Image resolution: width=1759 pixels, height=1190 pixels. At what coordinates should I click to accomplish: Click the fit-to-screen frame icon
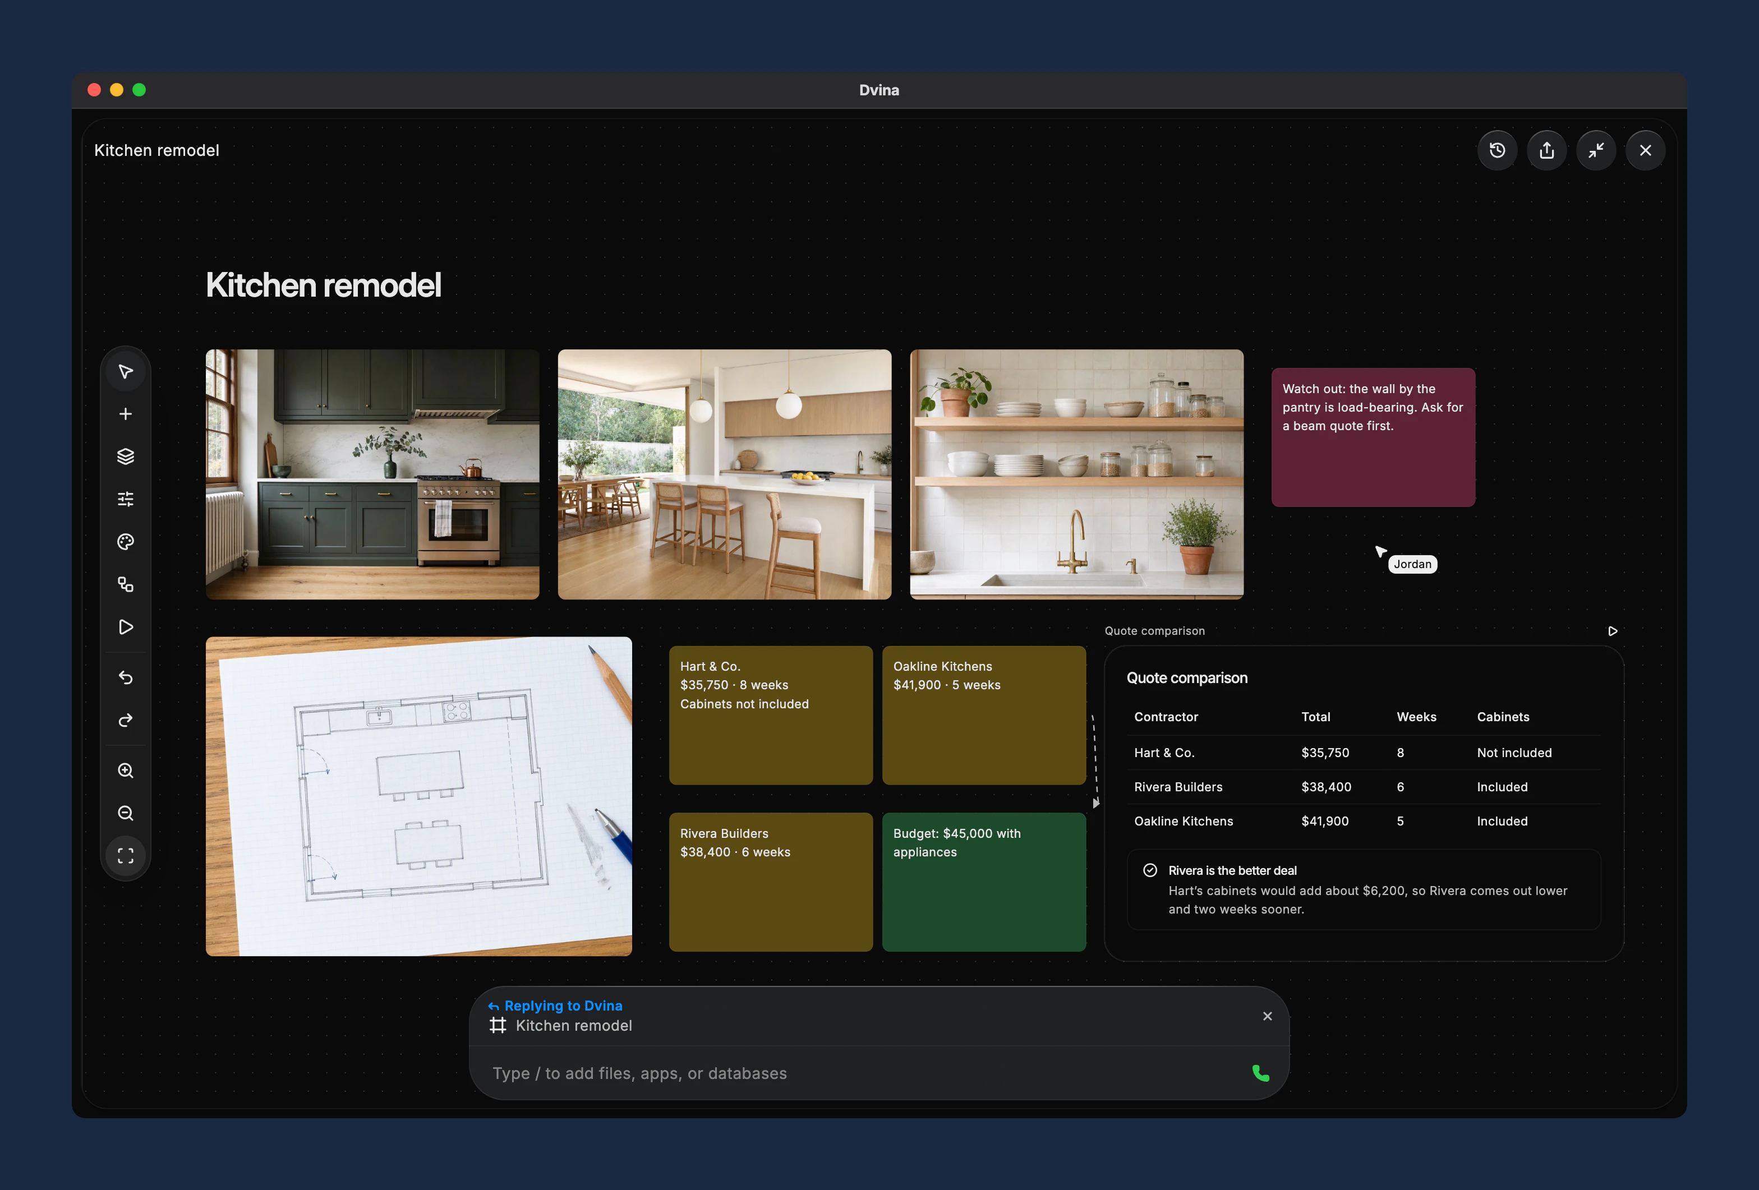pyautogui.click(x=126, y=856)
